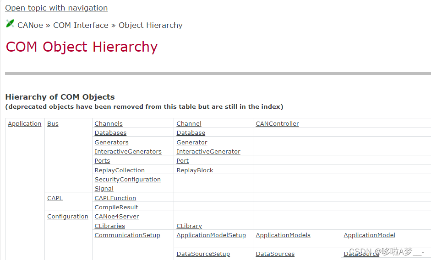
Task: Go to the Databases entry
Action: coord(110,133)
